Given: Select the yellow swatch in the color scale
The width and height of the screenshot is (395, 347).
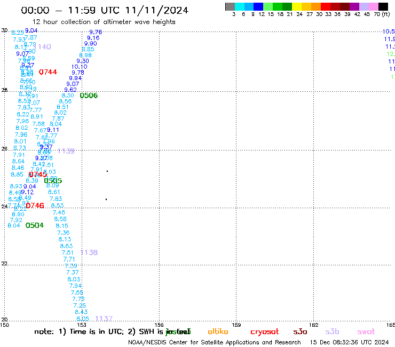Looking at the screenshot, I should pos(297,6).
